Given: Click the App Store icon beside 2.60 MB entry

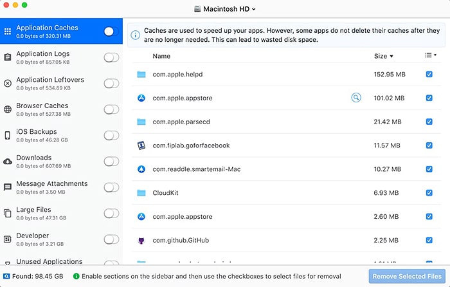Looking at the screenshot, I should (141, 216).
